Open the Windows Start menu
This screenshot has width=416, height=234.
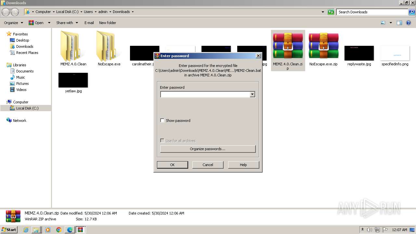[x=9, y=230]
